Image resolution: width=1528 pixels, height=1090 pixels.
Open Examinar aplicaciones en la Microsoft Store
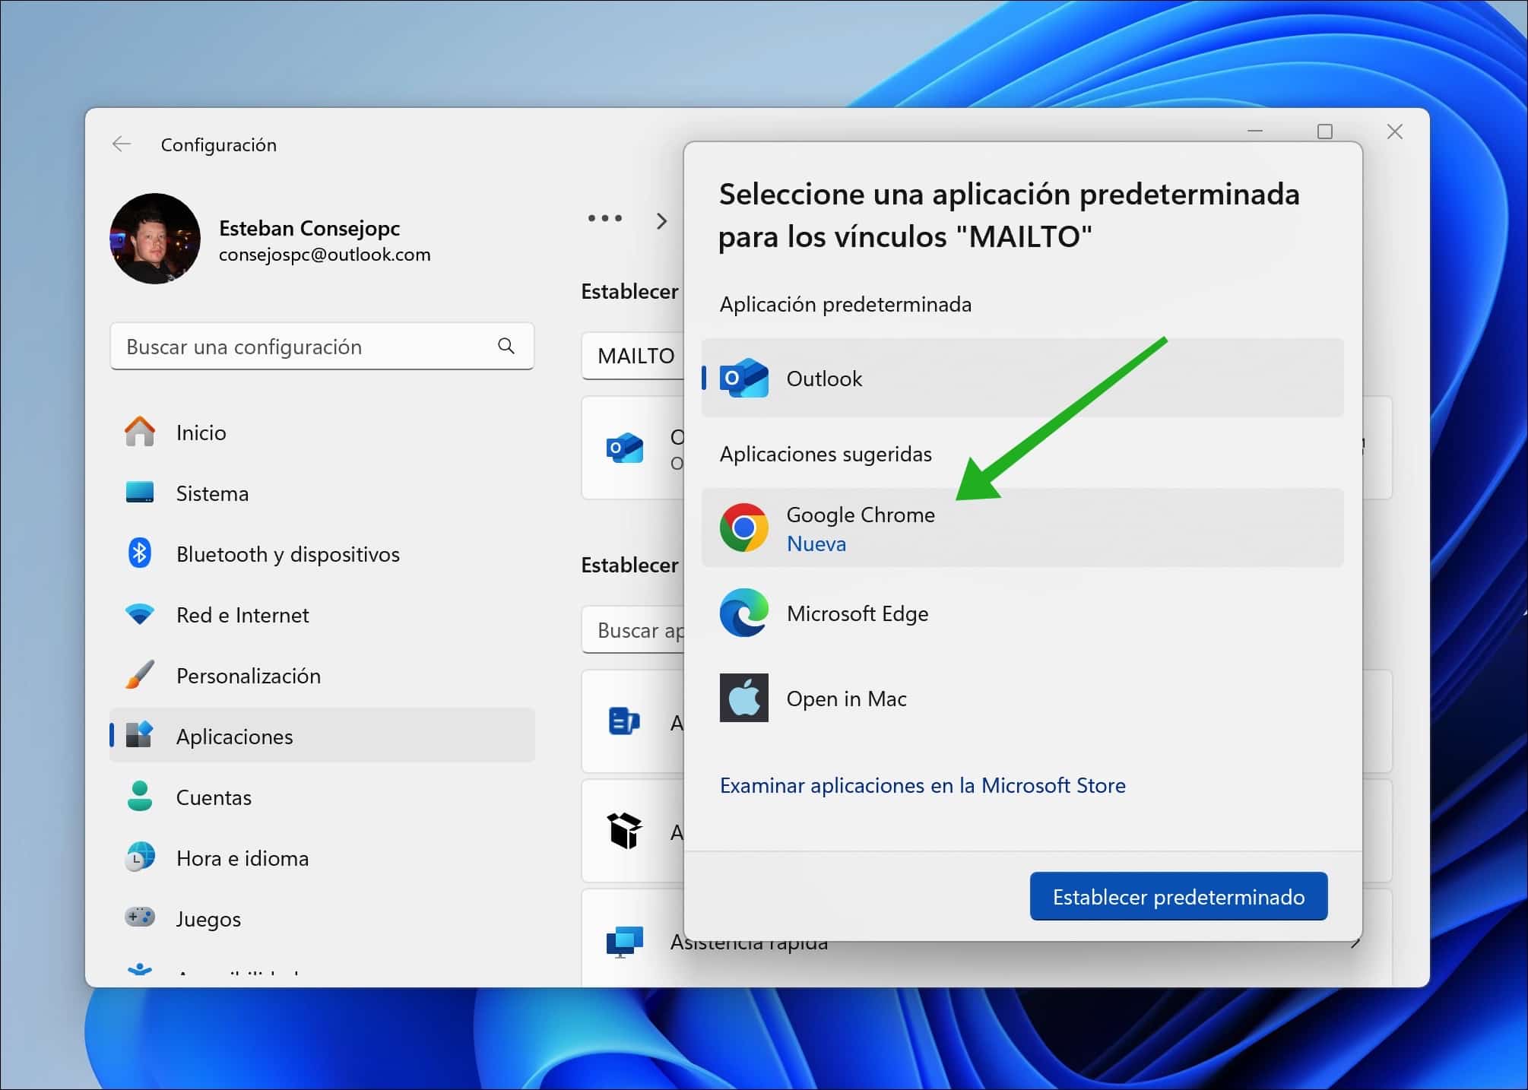coord(923,785)
